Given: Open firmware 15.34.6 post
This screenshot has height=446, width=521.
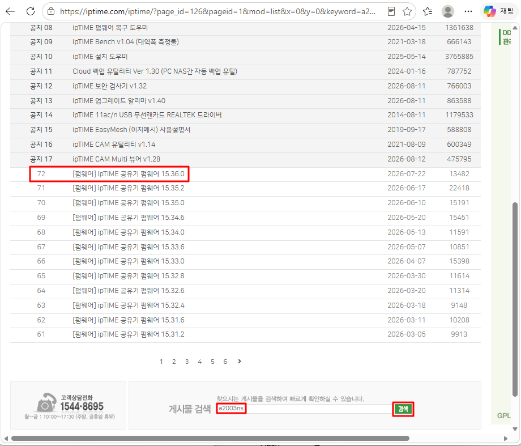Looking at the screenshot, I should [x=128, y=218].
